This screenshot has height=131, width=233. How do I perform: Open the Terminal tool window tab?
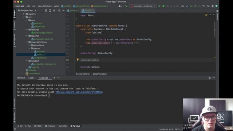click(75, 126)
